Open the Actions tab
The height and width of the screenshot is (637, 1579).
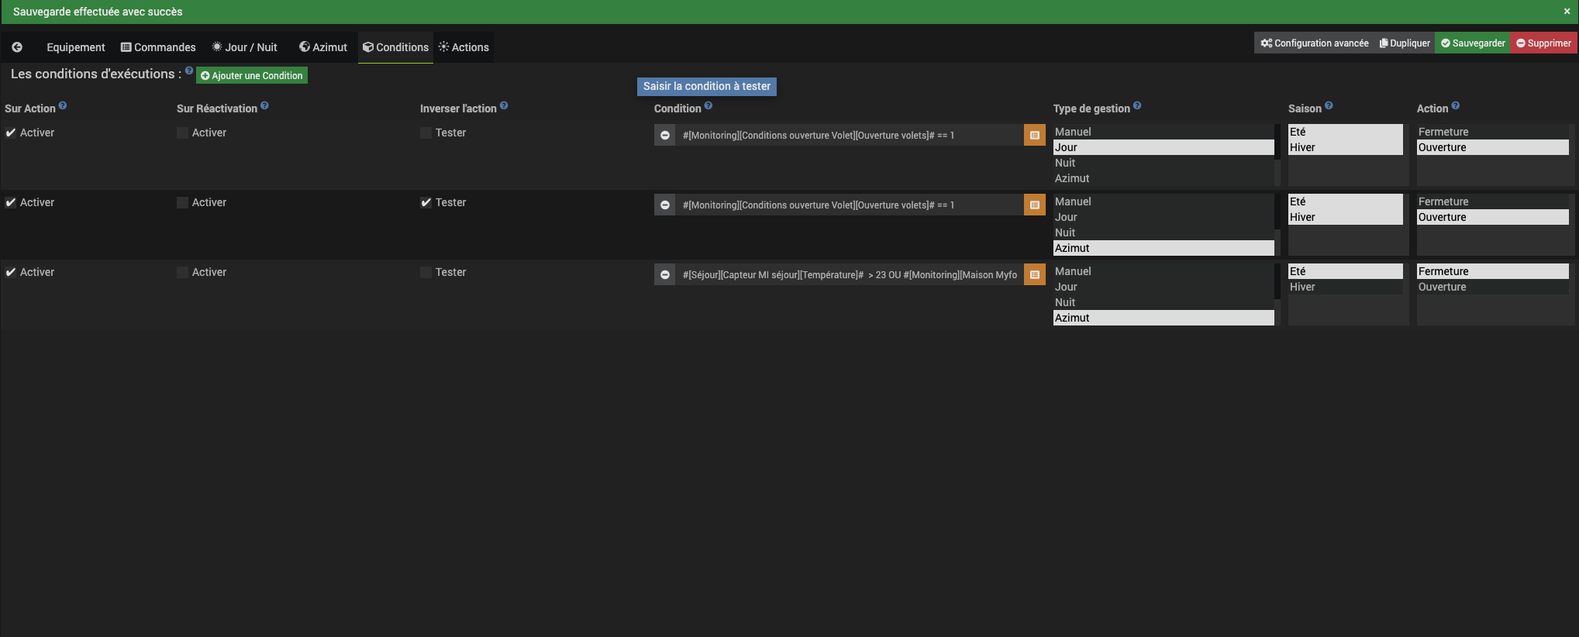(x=464, y=47)
